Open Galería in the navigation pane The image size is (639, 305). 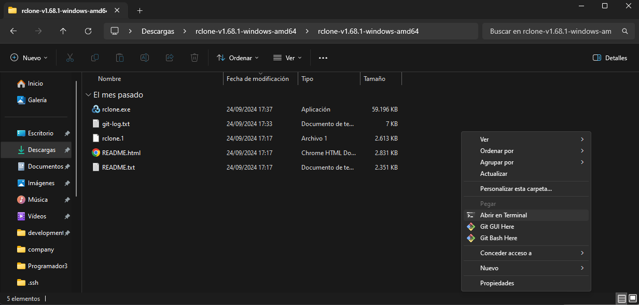(38, 100)
